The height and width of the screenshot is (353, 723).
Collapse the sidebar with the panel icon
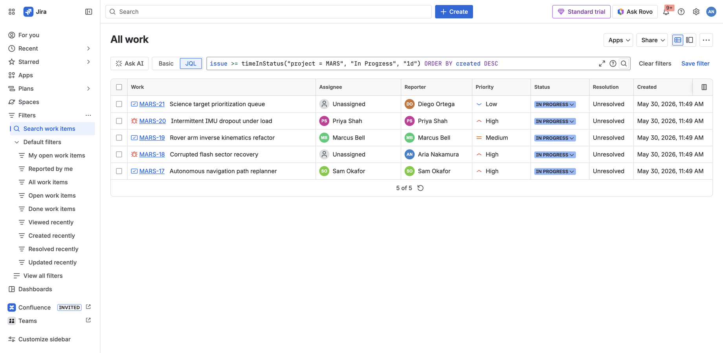pyautogui.click(x=89, y=12)
